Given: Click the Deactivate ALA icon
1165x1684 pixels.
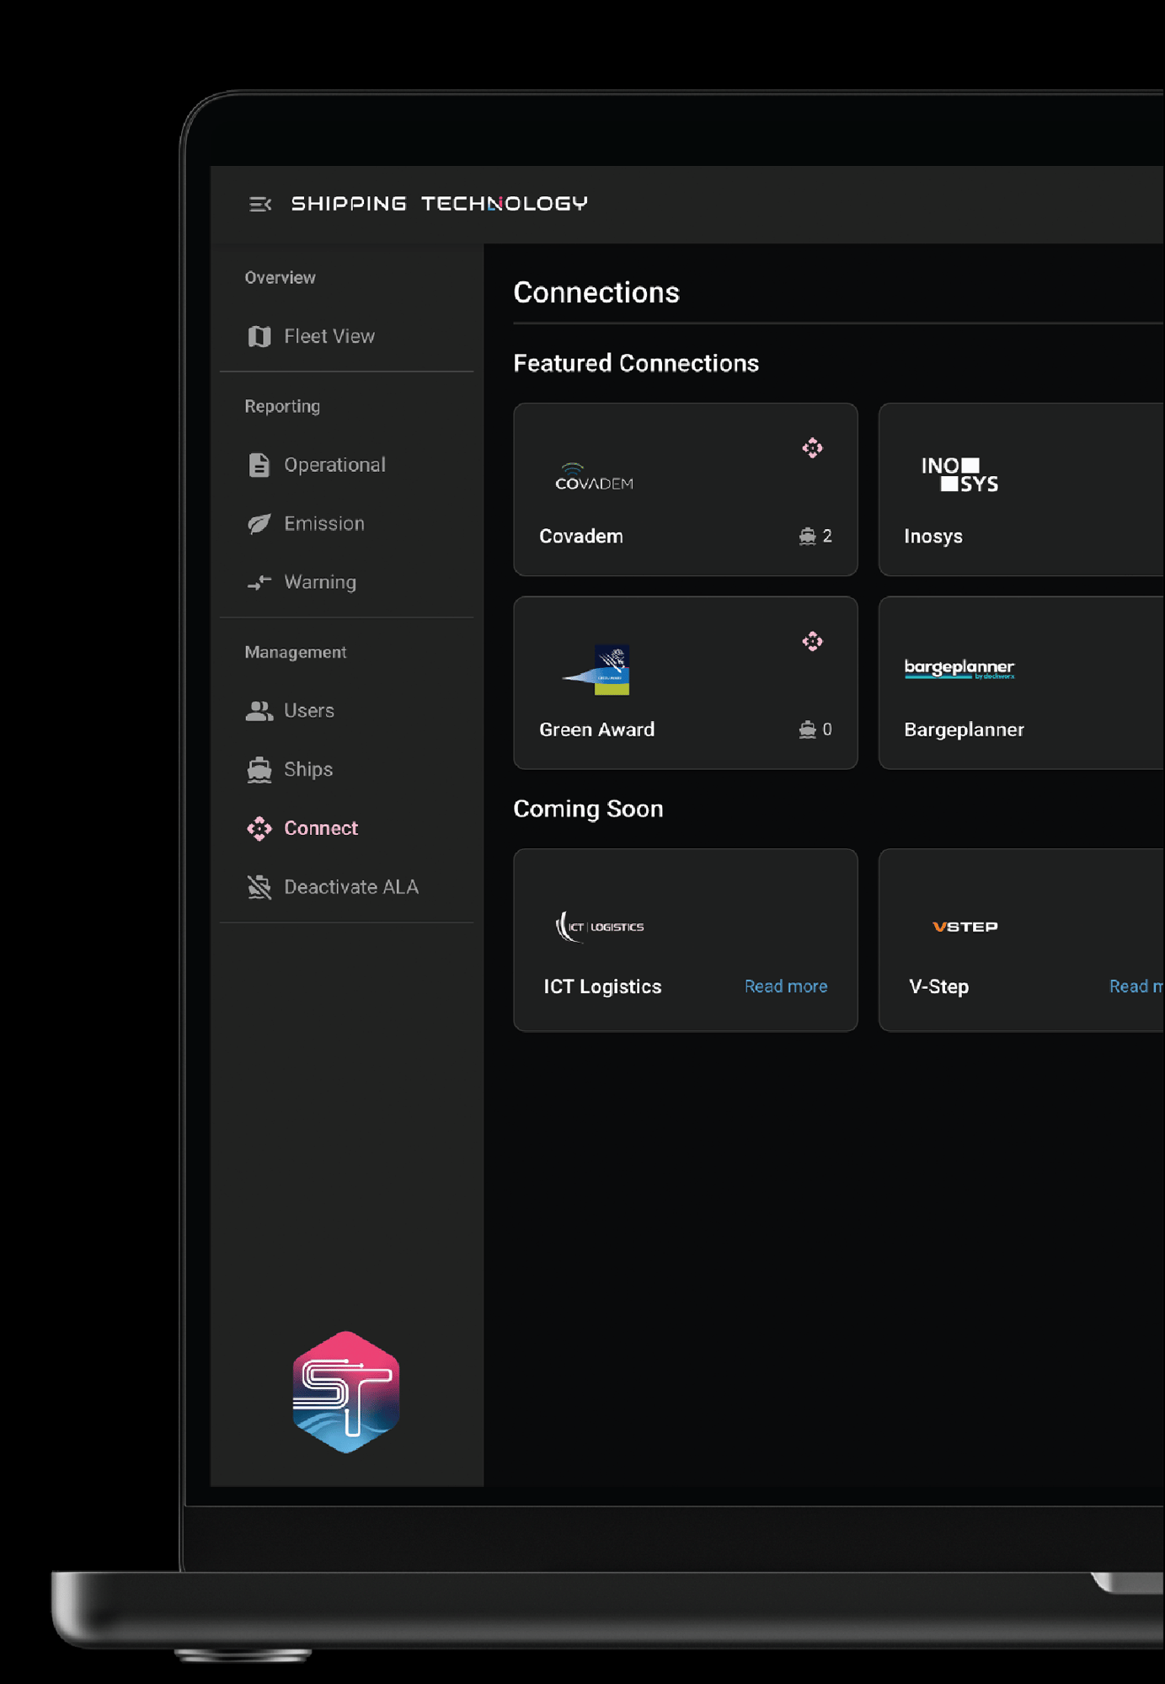Looking at the screenshot, I should coord(259,887).
